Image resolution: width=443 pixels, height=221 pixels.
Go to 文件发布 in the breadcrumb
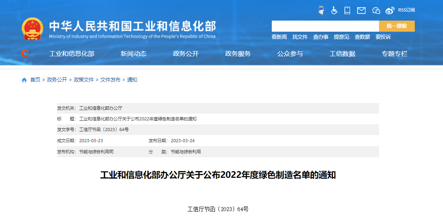tap(110, 80)
